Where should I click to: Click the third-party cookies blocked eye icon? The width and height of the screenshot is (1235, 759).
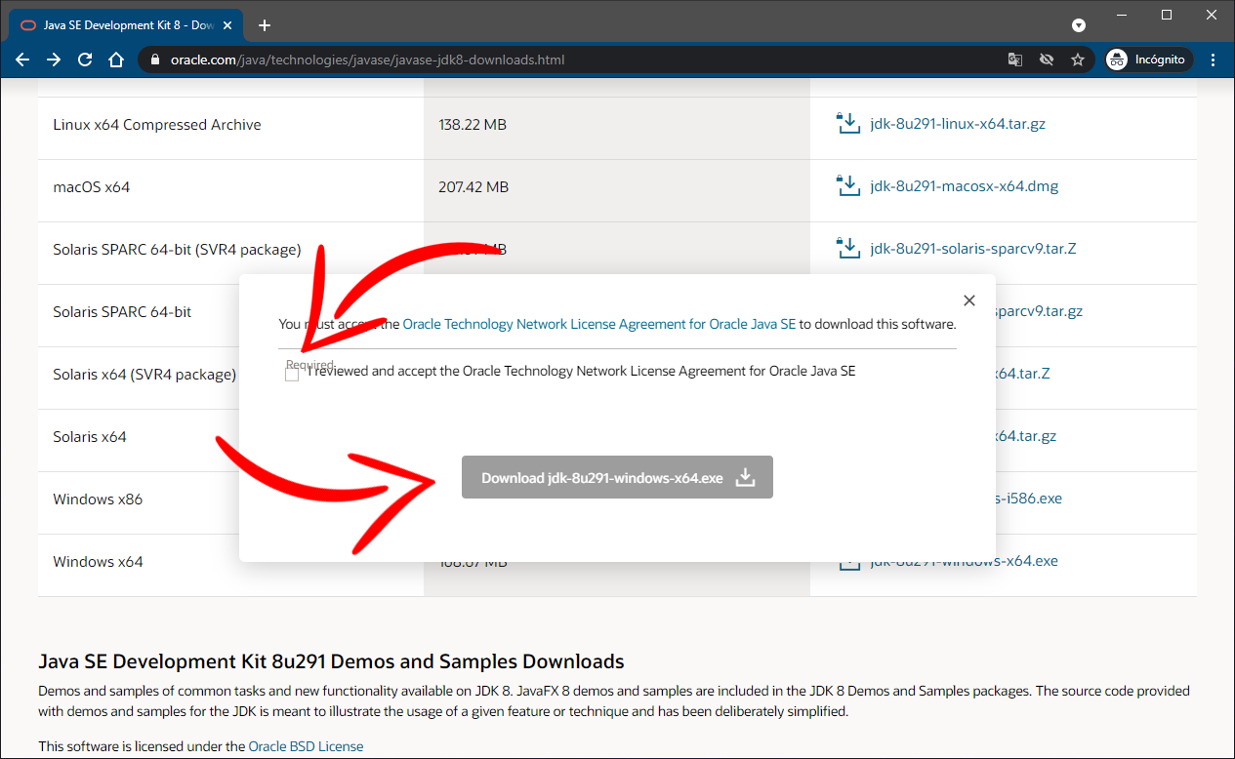pos(1047,60)
